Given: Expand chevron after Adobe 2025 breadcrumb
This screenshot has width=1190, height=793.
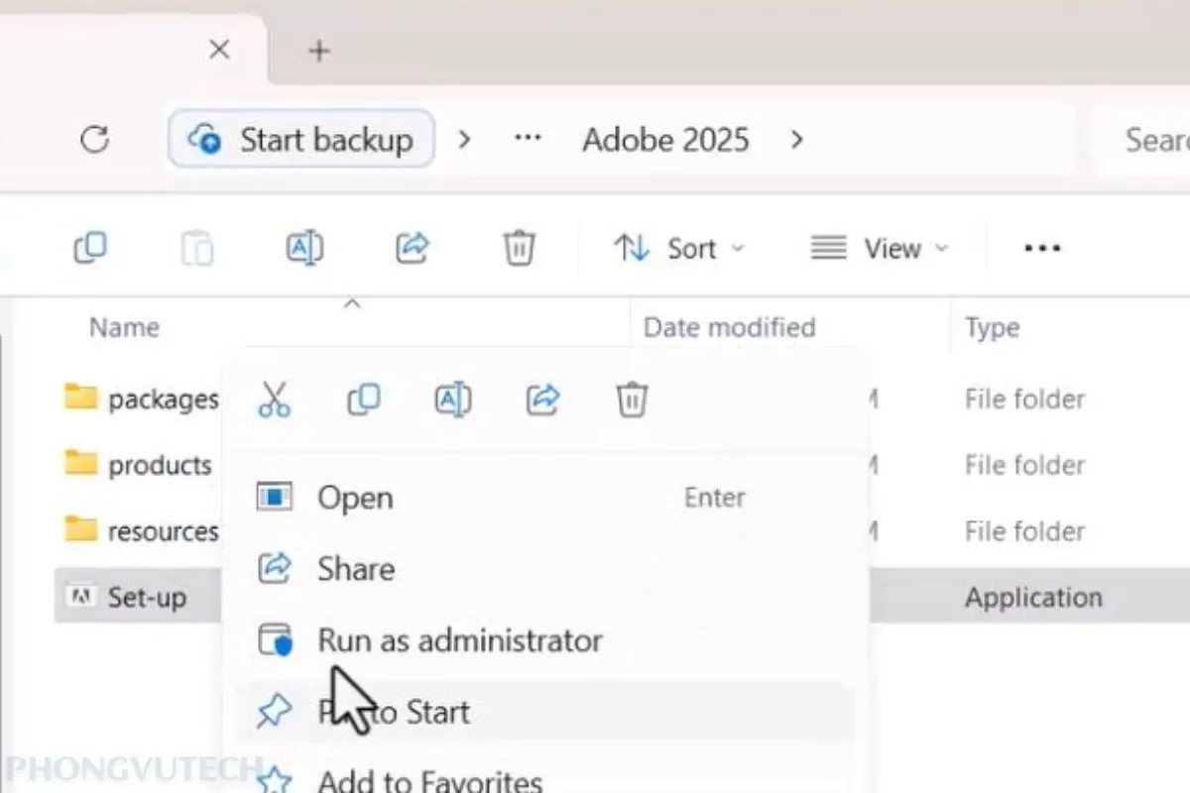Looking at the screenshot, I should (x=796, y=140).
